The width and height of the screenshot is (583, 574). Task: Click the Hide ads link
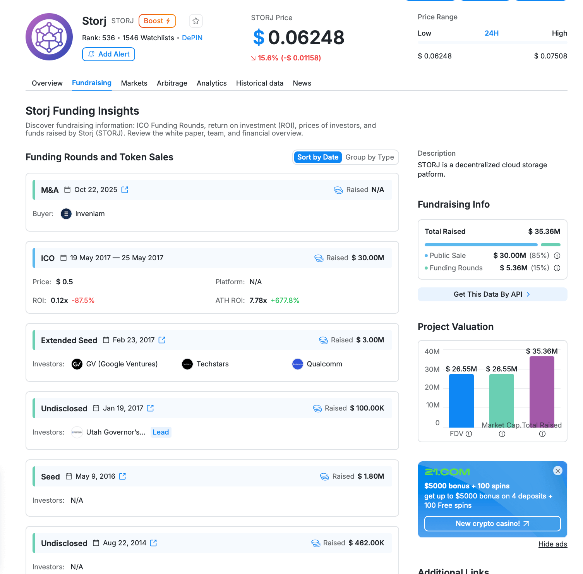[x=553, y=544]
